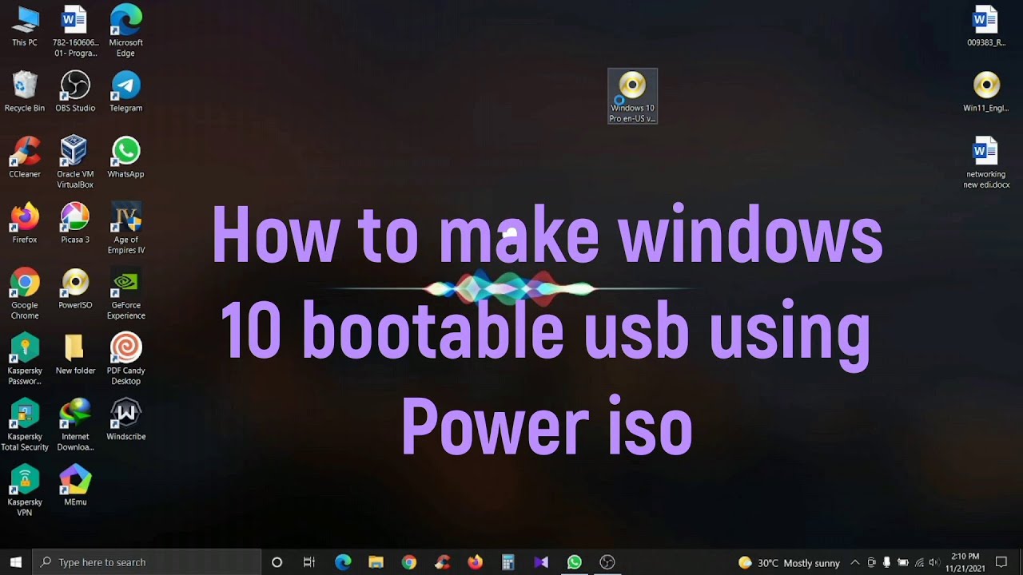Viewport: 1023px width, 575px height.
Task: Open Cortana from the taskbar
Action: (x=277, y=562)
